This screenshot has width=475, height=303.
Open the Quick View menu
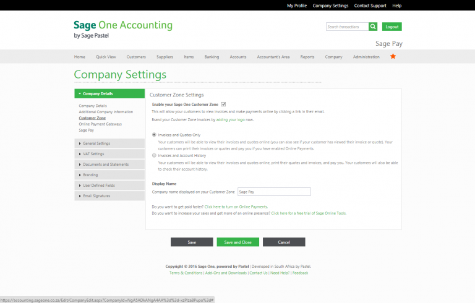pyautogui.click(x=106, y=57)
